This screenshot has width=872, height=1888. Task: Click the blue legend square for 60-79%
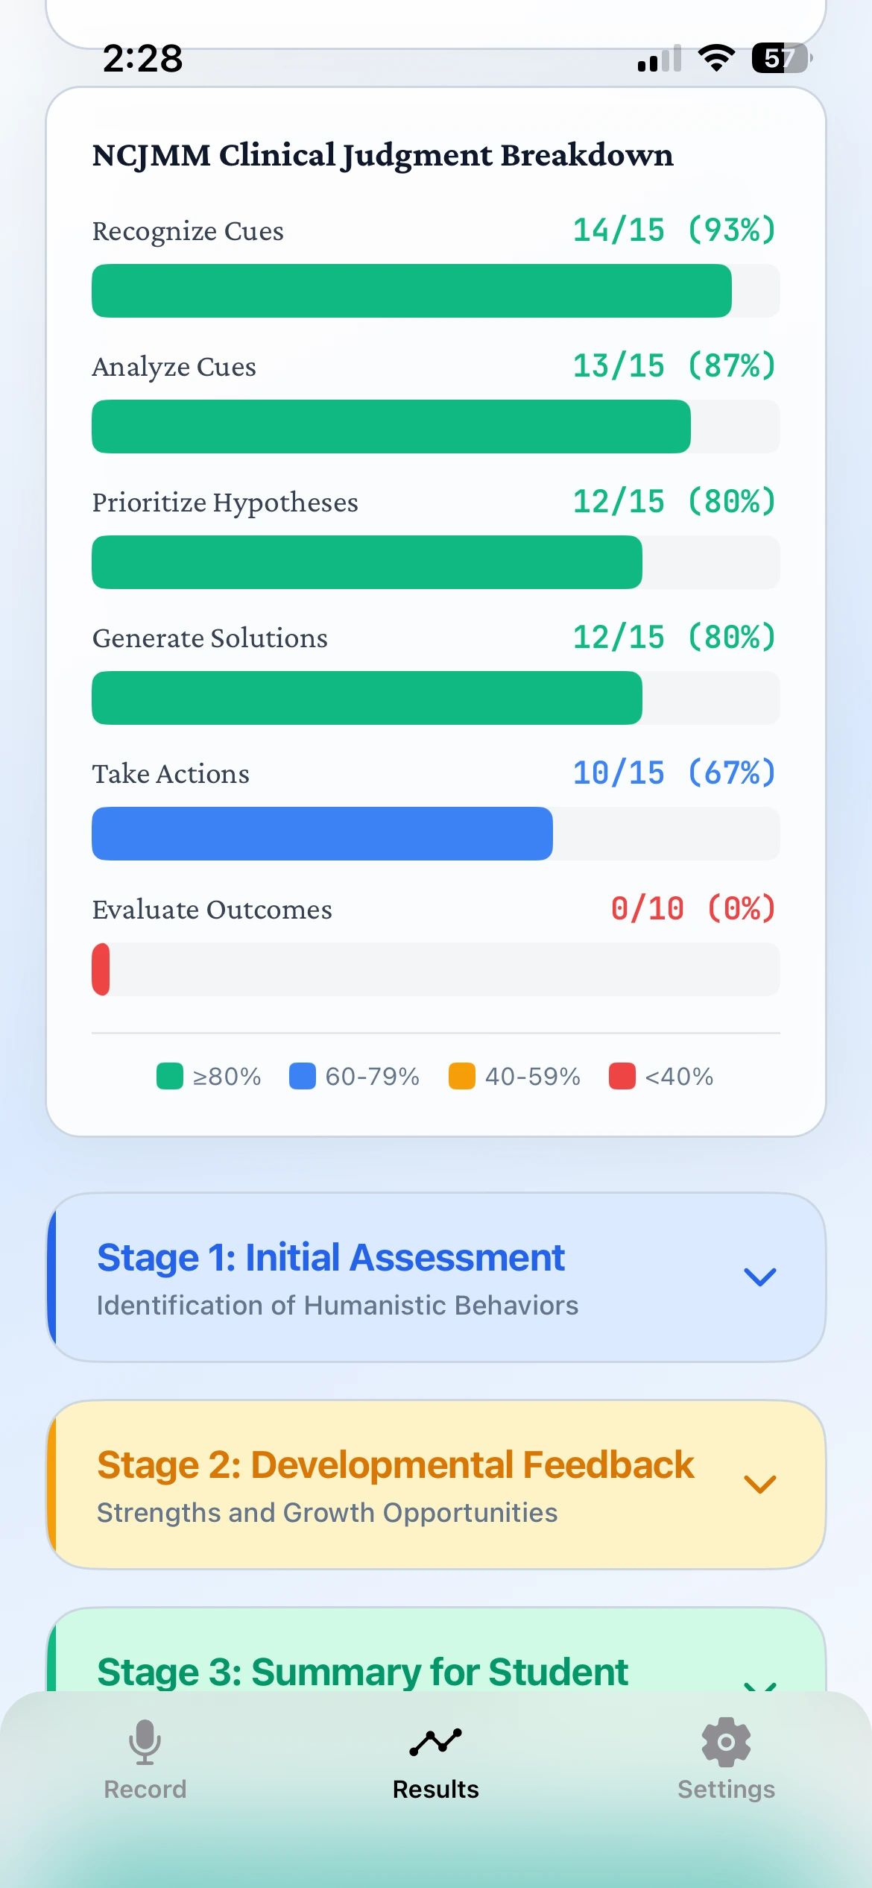(x=302, y=1076)
